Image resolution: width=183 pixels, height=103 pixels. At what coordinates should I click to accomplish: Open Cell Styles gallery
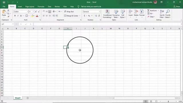click(x=123, y=14)
